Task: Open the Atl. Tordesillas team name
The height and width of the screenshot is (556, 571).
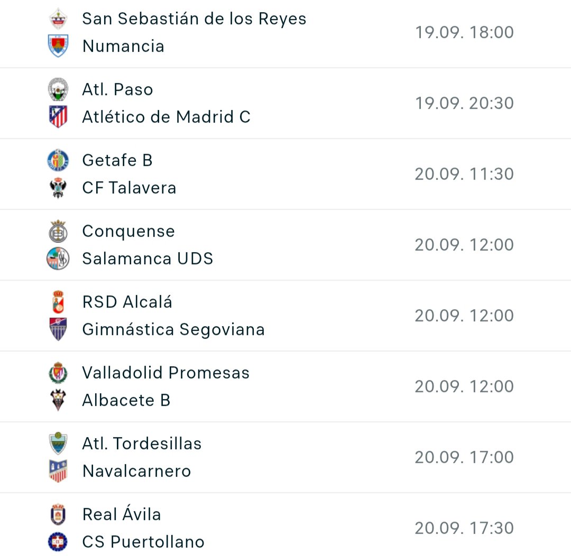Action: point(142,443)
